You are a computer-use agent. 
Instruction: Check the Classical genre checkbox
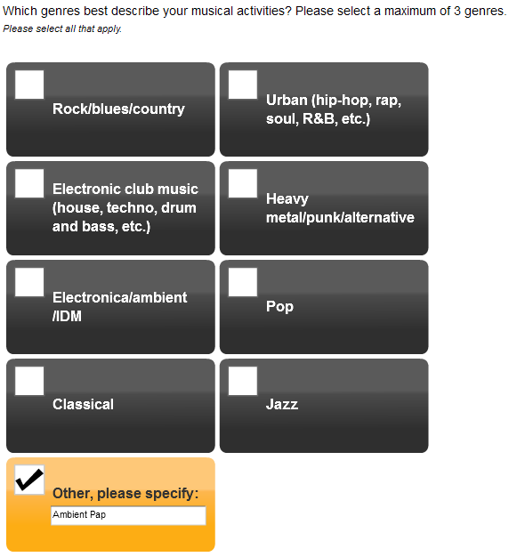[x=29, y=381]
